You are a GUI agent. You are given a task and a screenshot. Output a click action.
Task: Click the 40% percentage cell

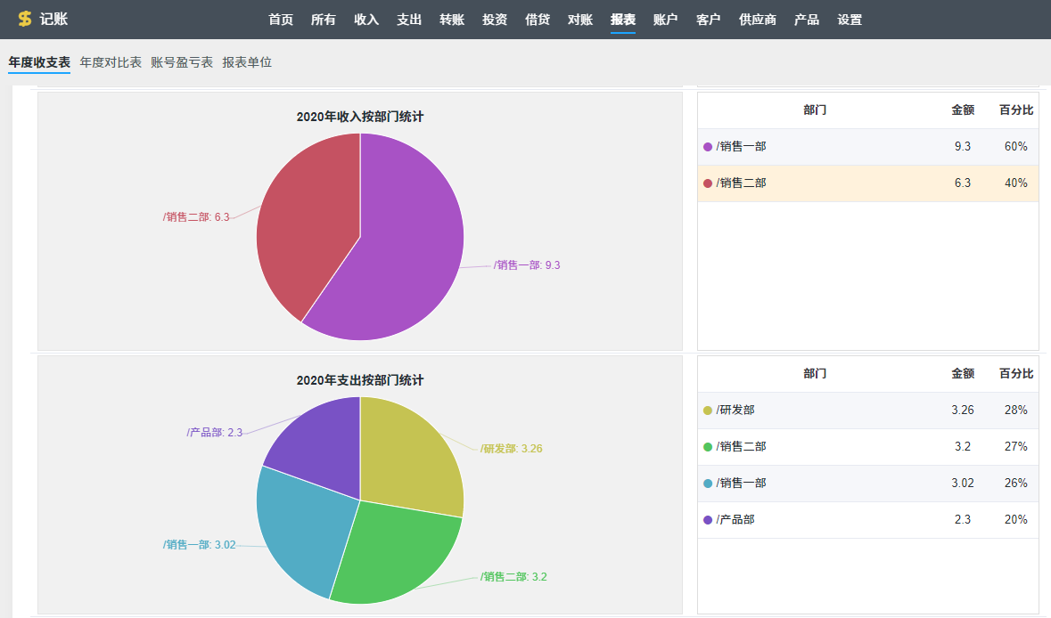coord(1015,183)
